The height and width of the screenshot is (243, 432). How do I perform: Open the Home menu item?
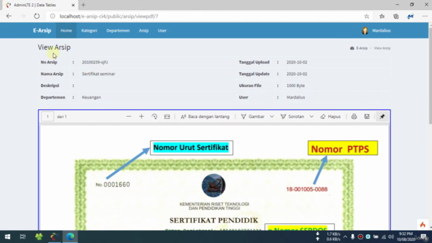point(66,30)
